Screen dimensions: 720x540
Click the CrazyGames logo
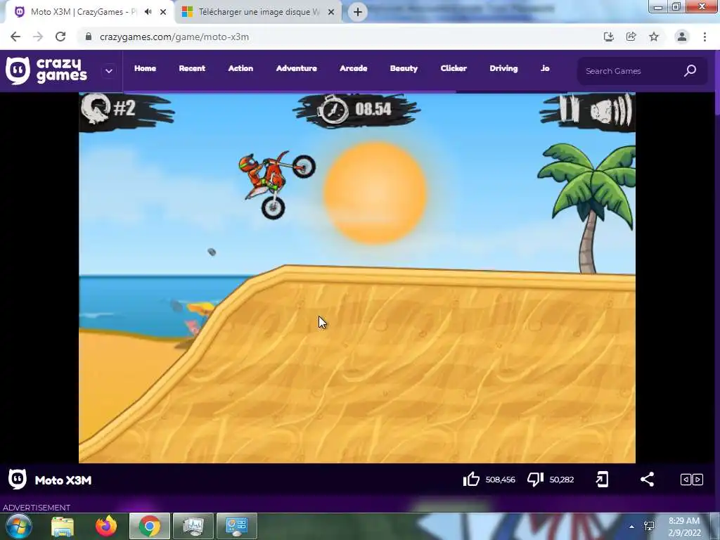[46, 71]
